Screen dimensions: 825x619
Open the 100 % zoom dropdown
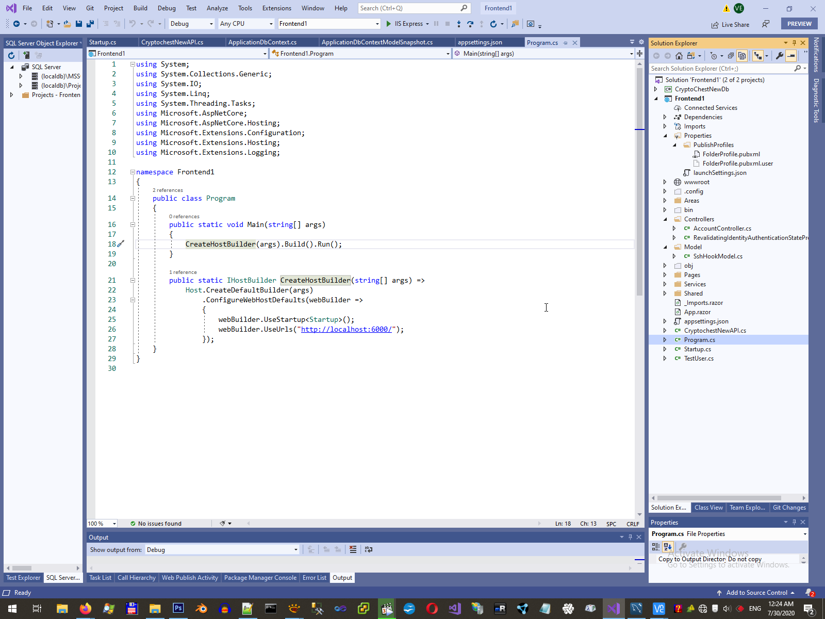[x=102, y=524]
